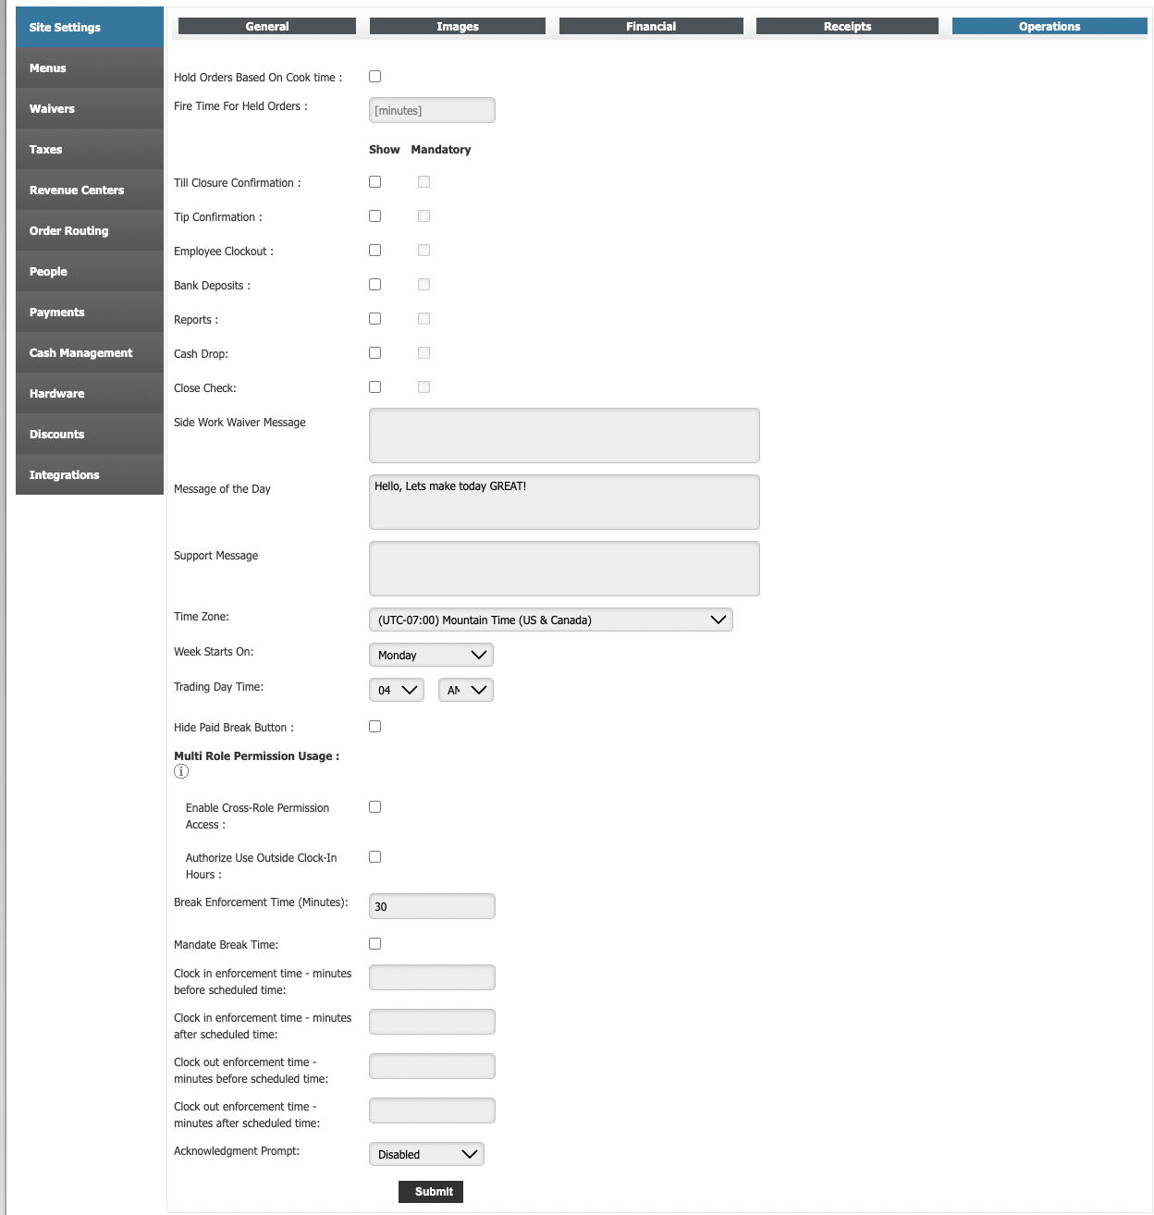Select the Operations tab
The height and width of the screenshot is (1215, 1154).
click(x=1050, y=26)
